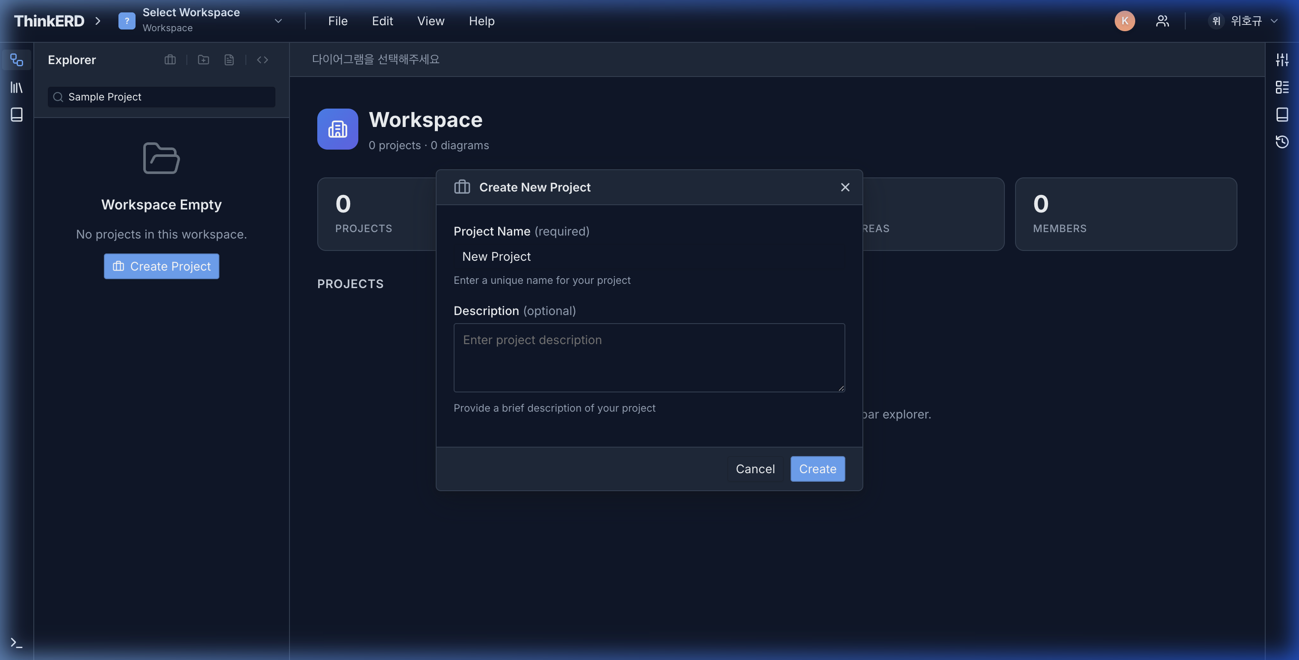Click 'No projects in this workspace.' text
The image size is (1299, 660).
[x=161, y=234]
